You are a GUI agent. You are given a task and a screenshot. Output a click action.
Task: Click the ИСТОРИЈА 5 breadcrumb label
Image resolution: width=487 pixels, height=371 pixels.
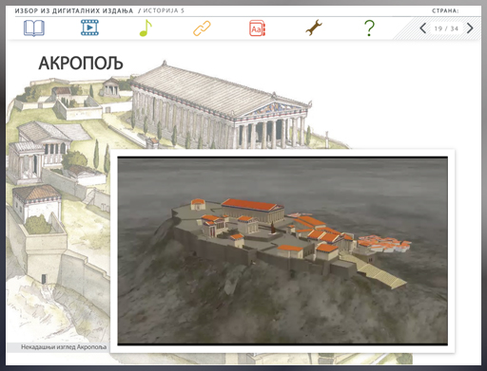164,10
